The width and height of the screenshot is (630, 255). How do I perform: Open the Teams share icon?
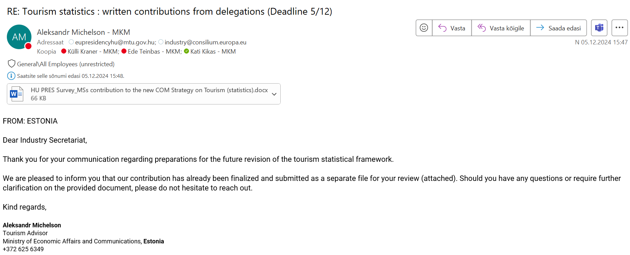(x=599, y=28)
